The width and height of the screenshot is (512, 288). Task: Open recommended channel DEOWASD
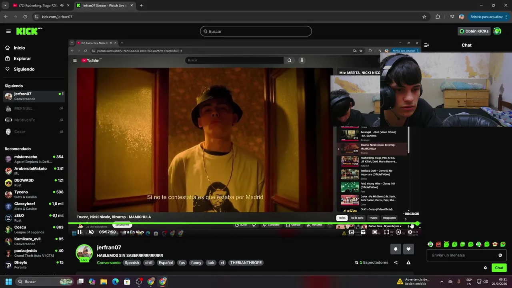pyautogui.click(x=34, y=182)
